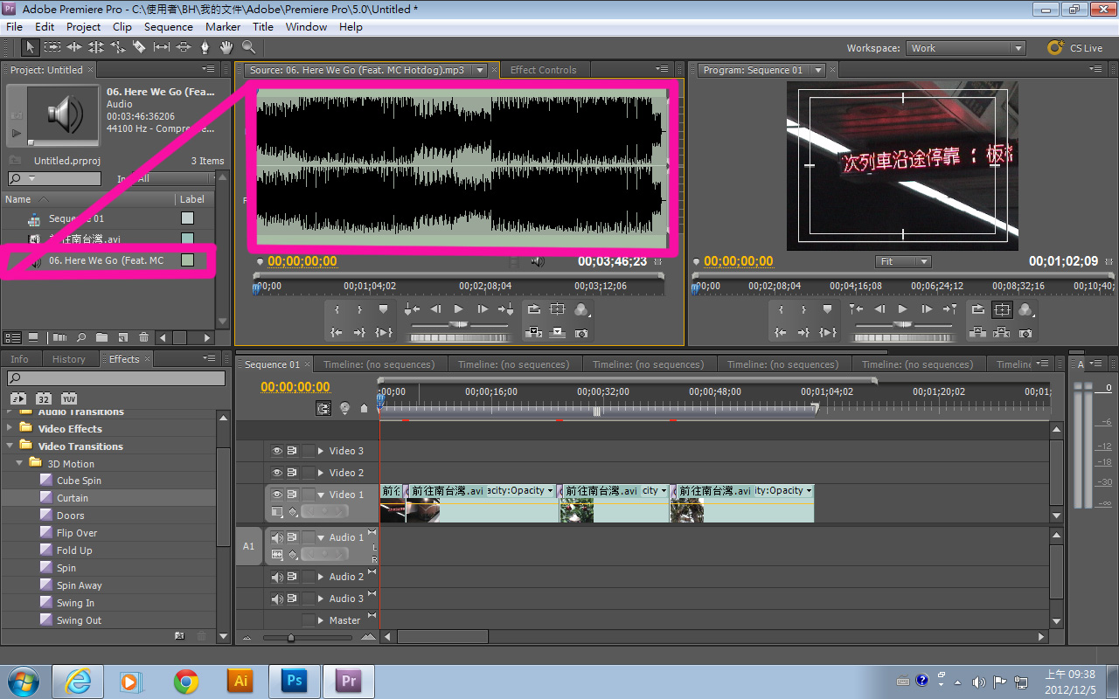This screenshot has height=699, width=1119.
Task: Hide the Video 3 track eye
Action: pos(276,451)
